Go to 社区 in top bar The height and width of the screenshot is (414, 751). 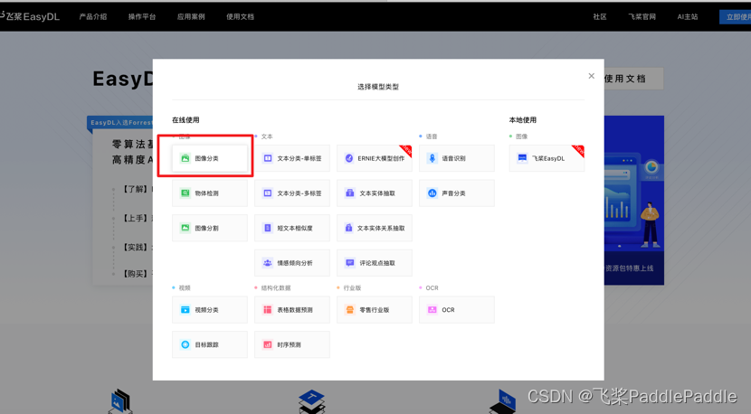pyautogui.click(x=600, y=17)
